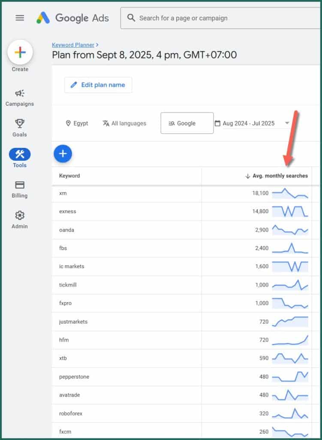Screen dimensions: 322x440
Task: Click the Google Ads logo
Action: (x=72, y=18)
